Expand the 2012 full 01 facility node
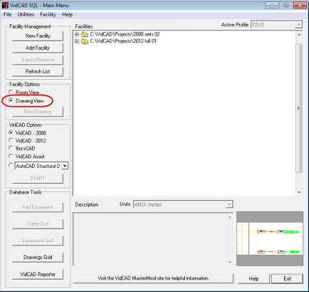 click(77, 41)
